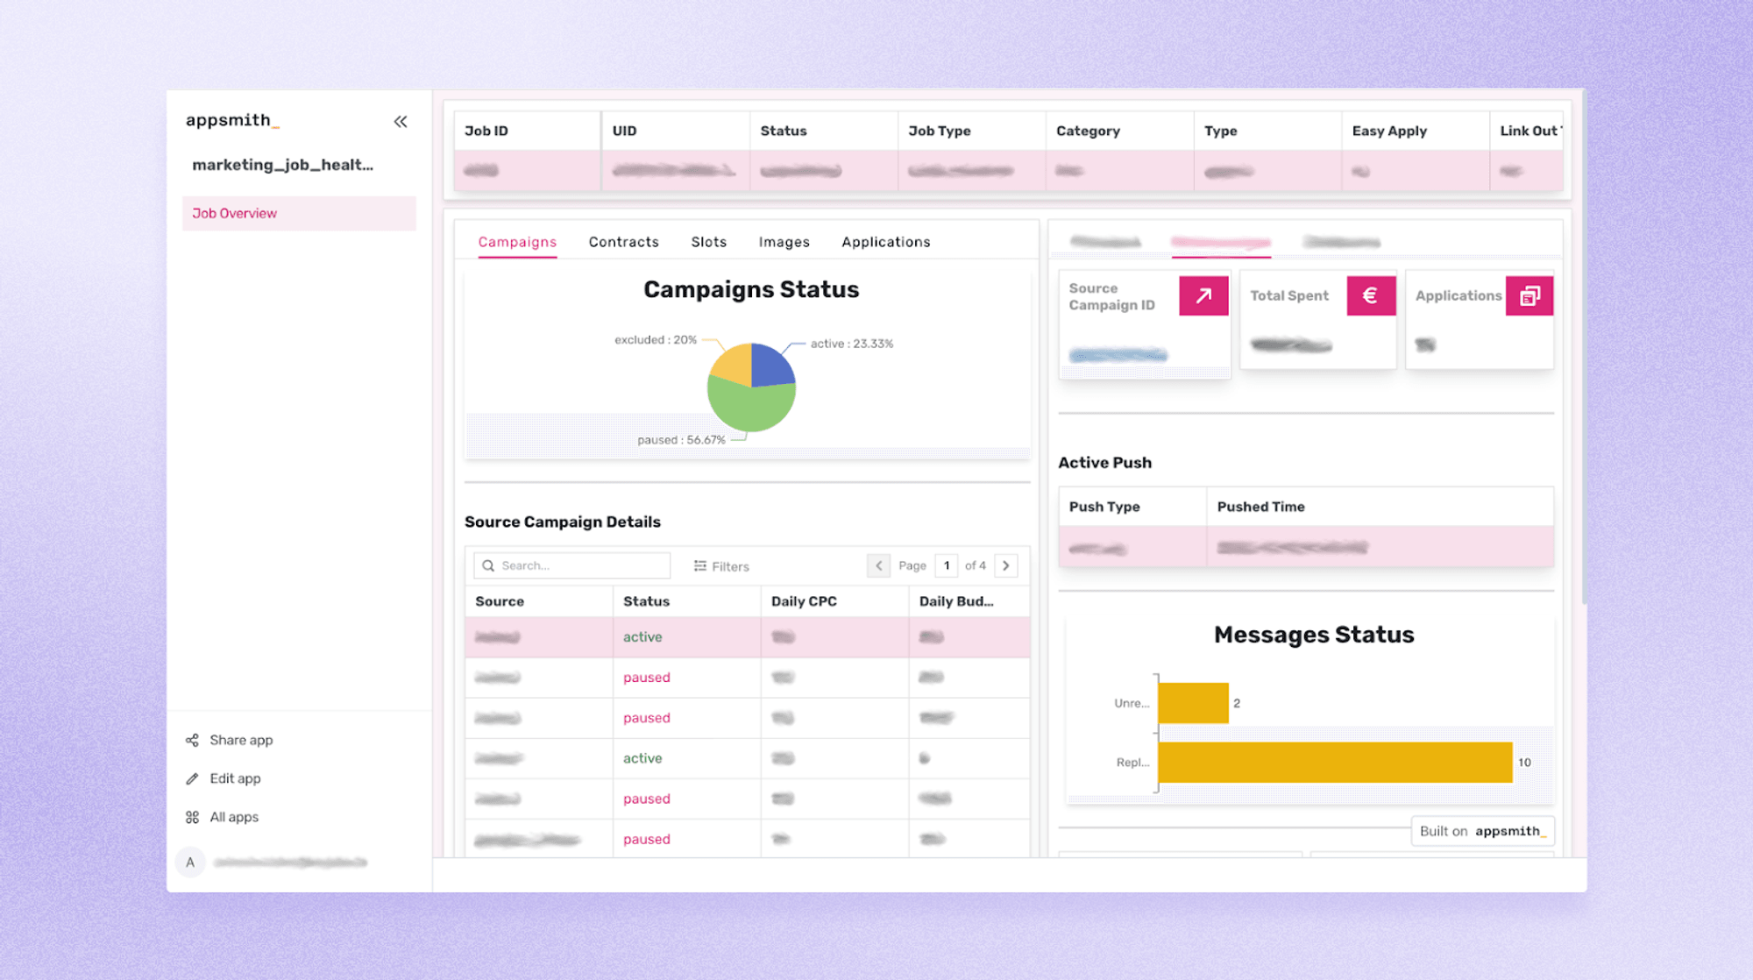Open Share app from the sidebar
Screen dimensions: 1753x980
(240, 740)
